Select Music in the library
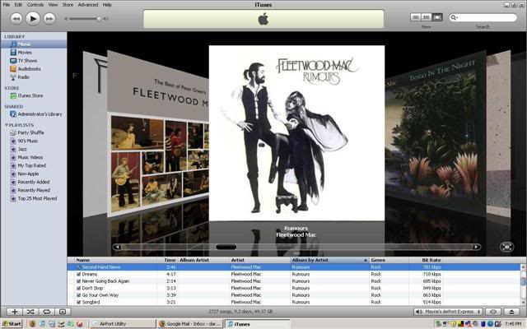This screenshot has width=527, height=329. pyautogui.click(x=34, y=44)
